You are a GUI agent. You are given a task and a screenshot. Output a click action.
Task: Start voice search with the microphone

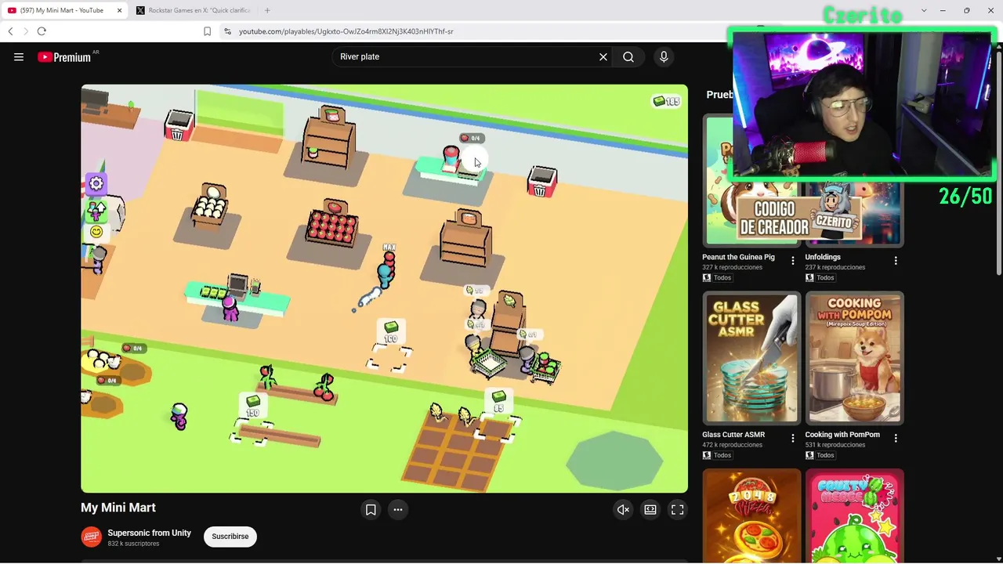click(664, 56)
